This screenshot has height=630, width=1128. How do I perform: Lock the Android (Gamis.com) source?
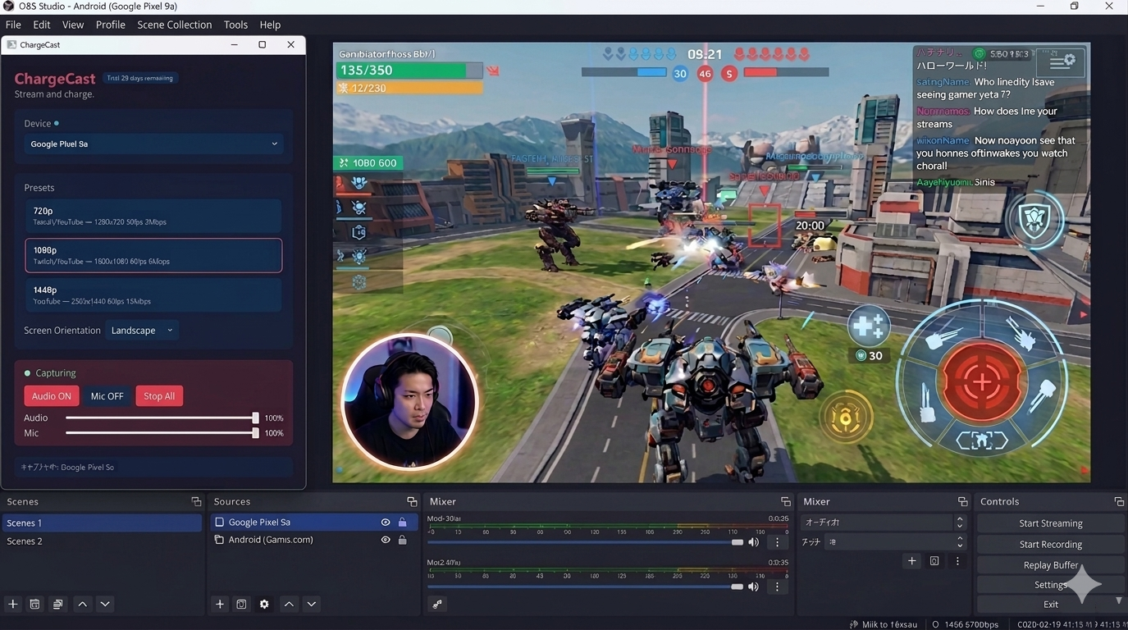402,540
